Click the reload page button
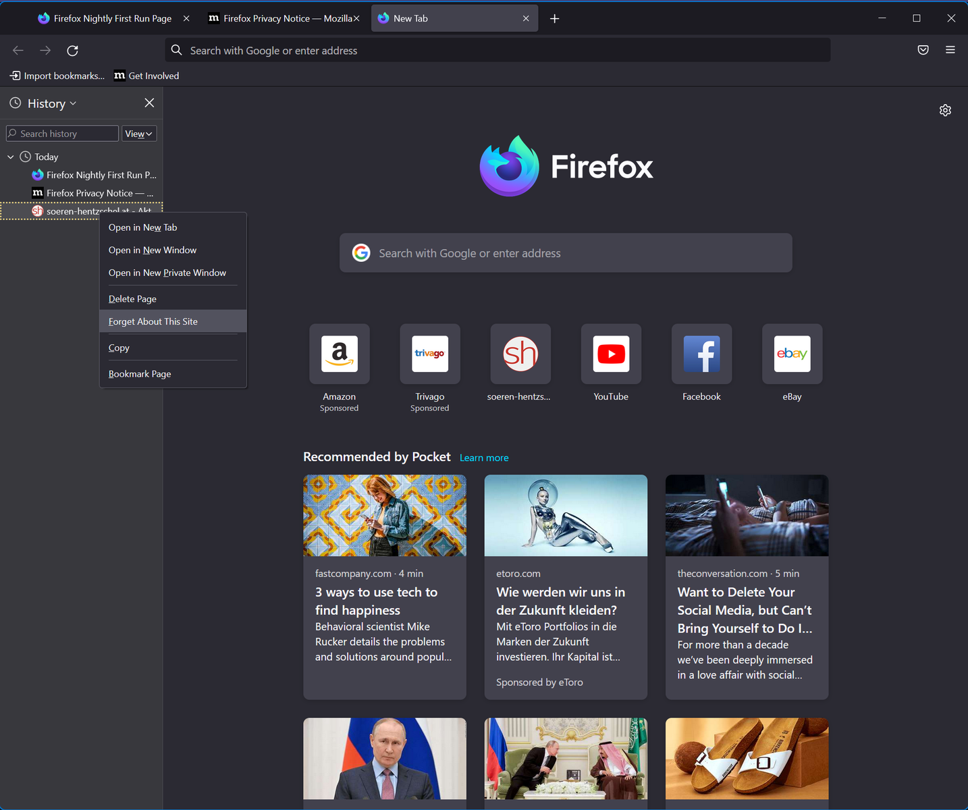 pos(72,51)
